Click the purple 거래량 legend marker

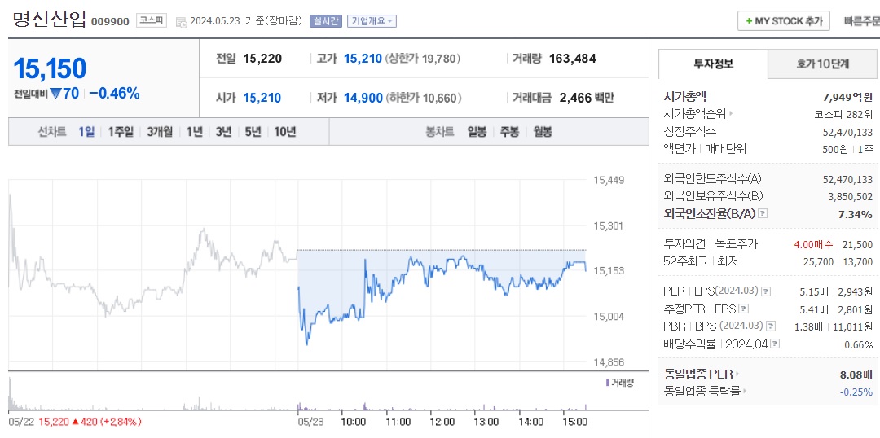coord(607,383)
